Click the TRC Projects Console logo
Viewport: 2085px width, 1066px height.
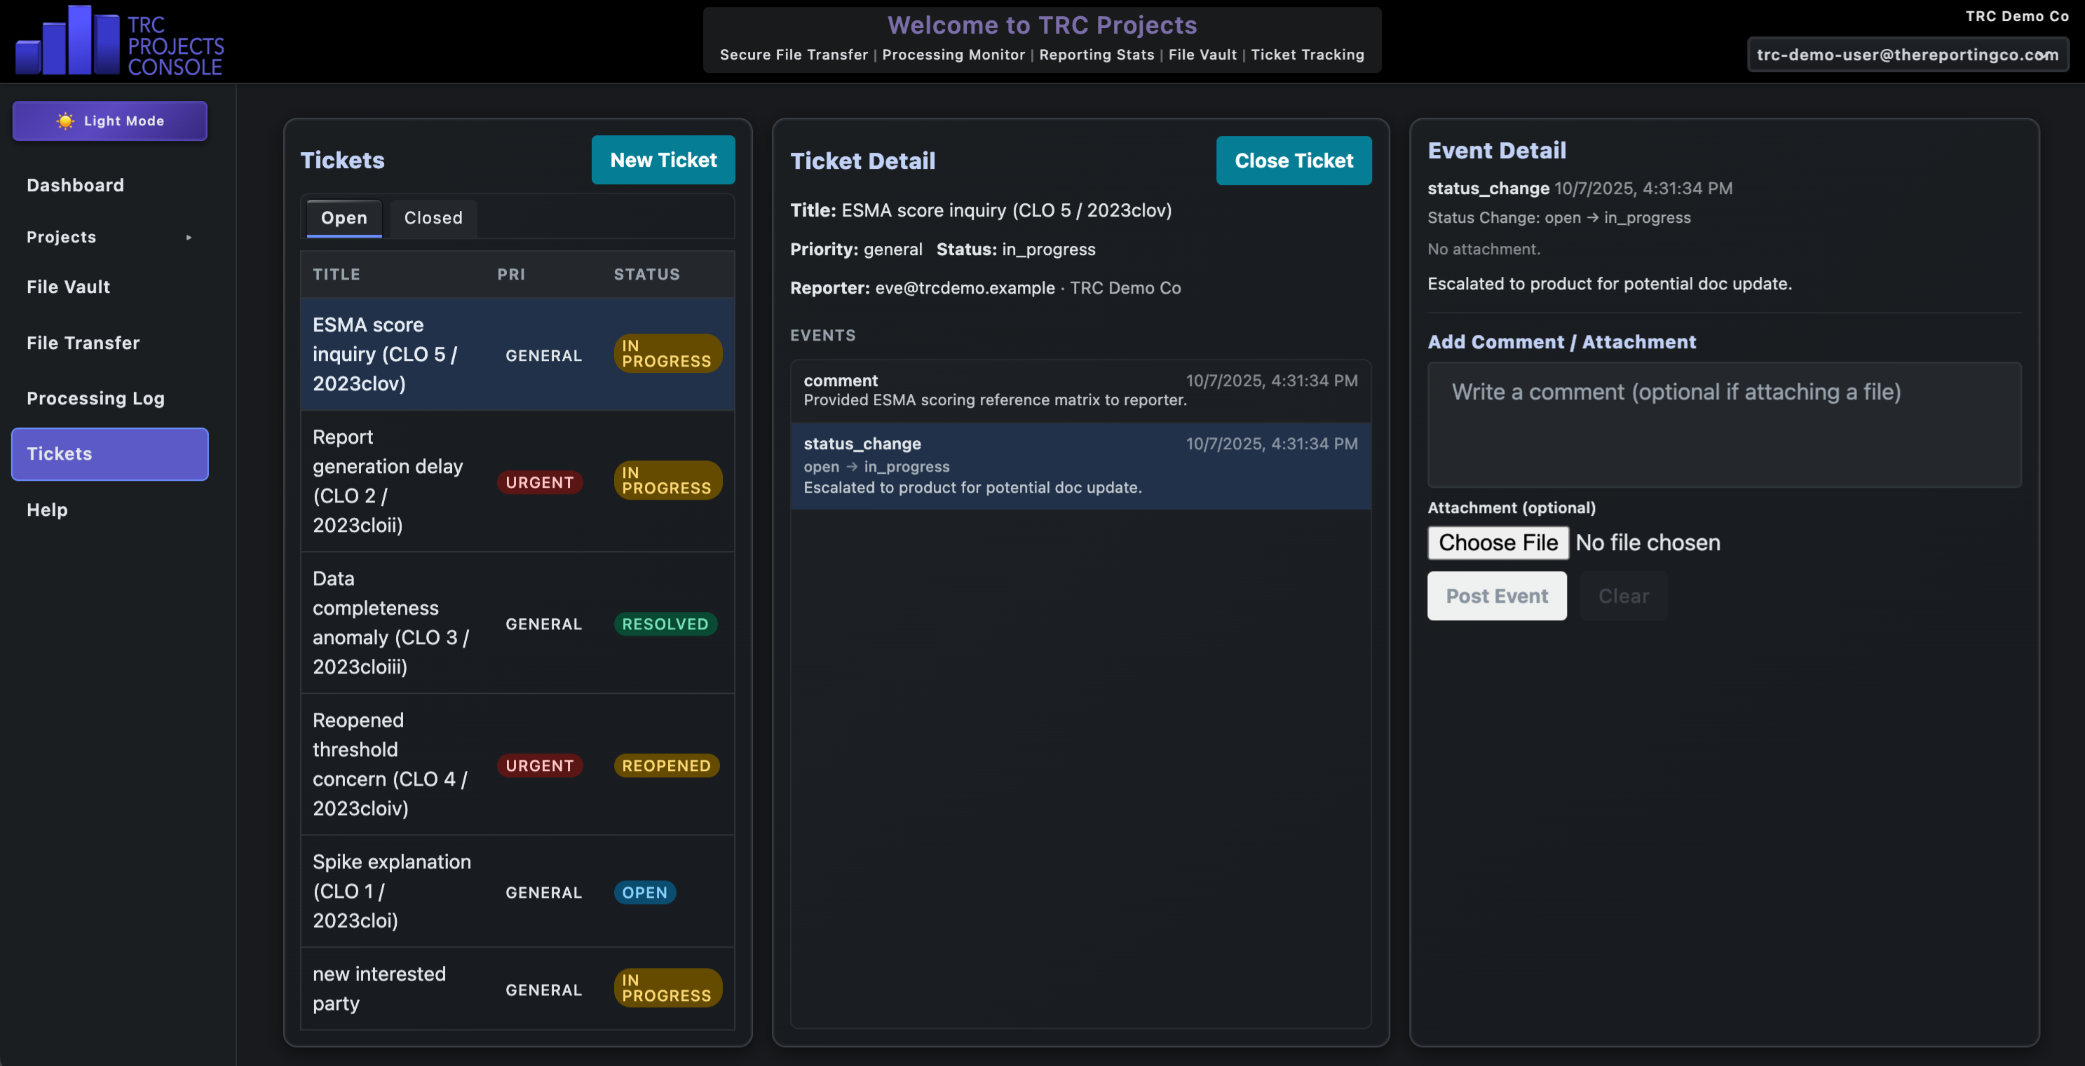pos(119,41)
